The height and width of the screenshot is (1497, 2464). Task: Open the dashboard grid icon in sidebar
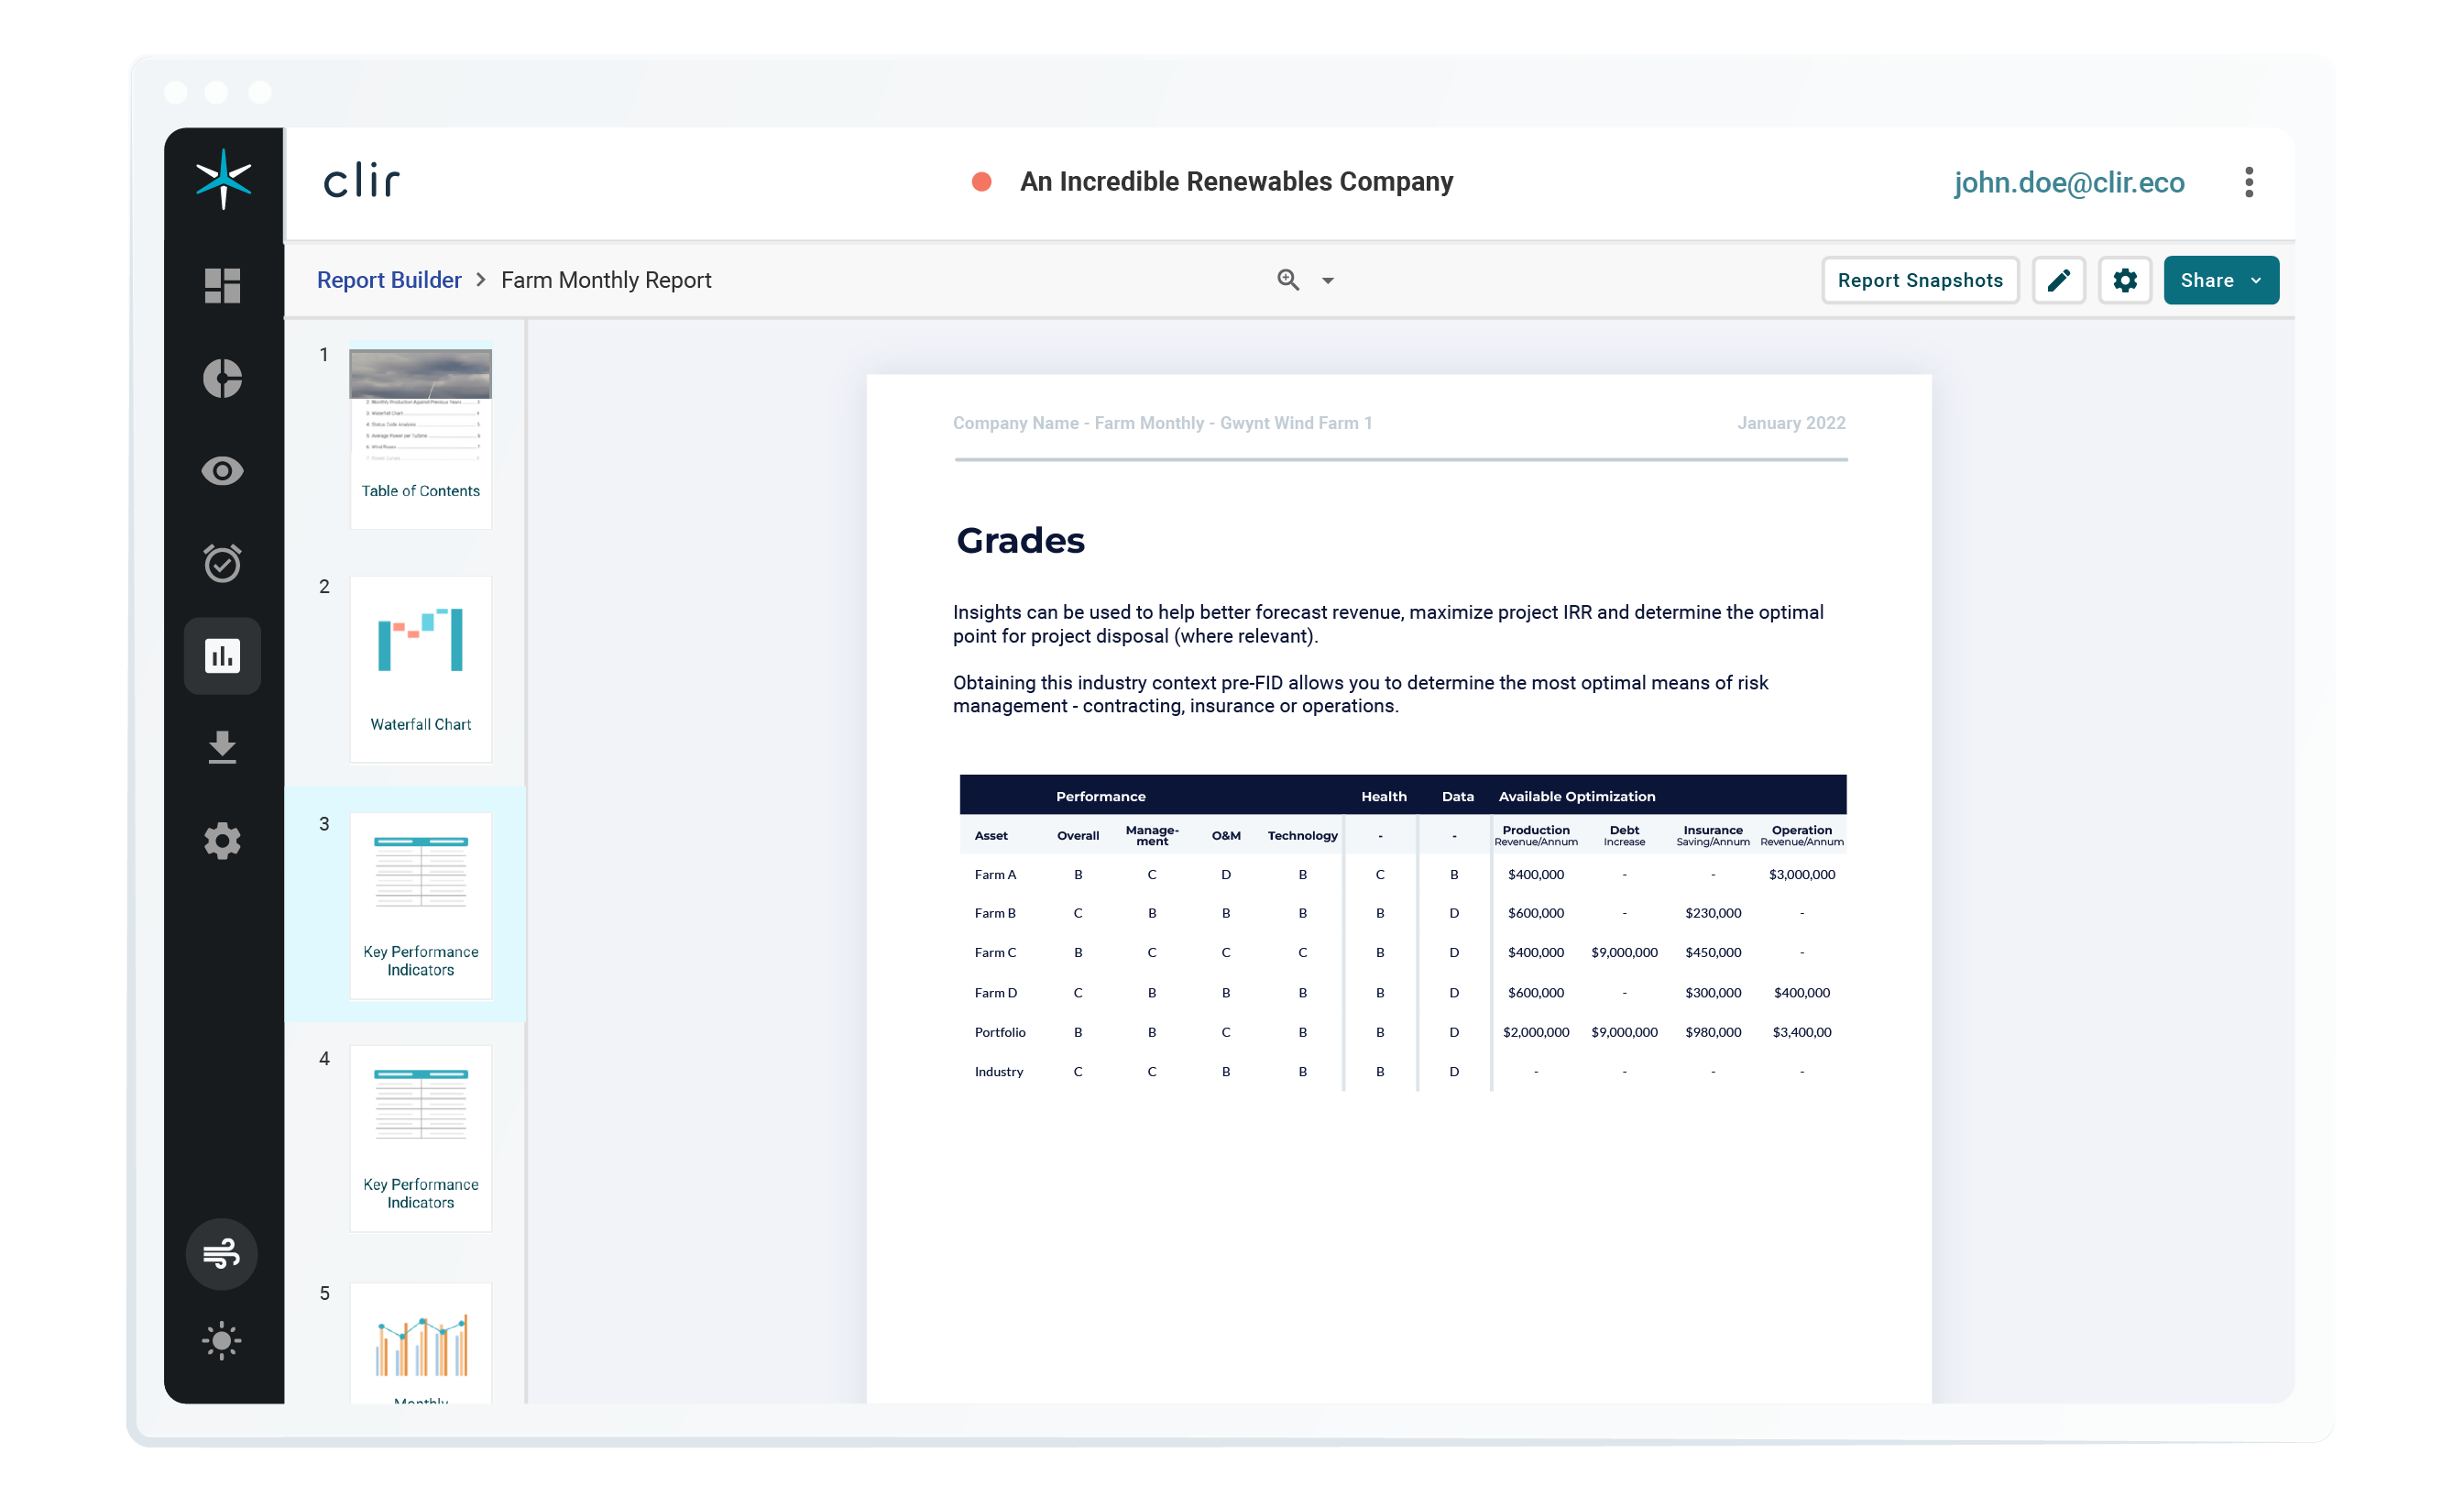[222, 286]
